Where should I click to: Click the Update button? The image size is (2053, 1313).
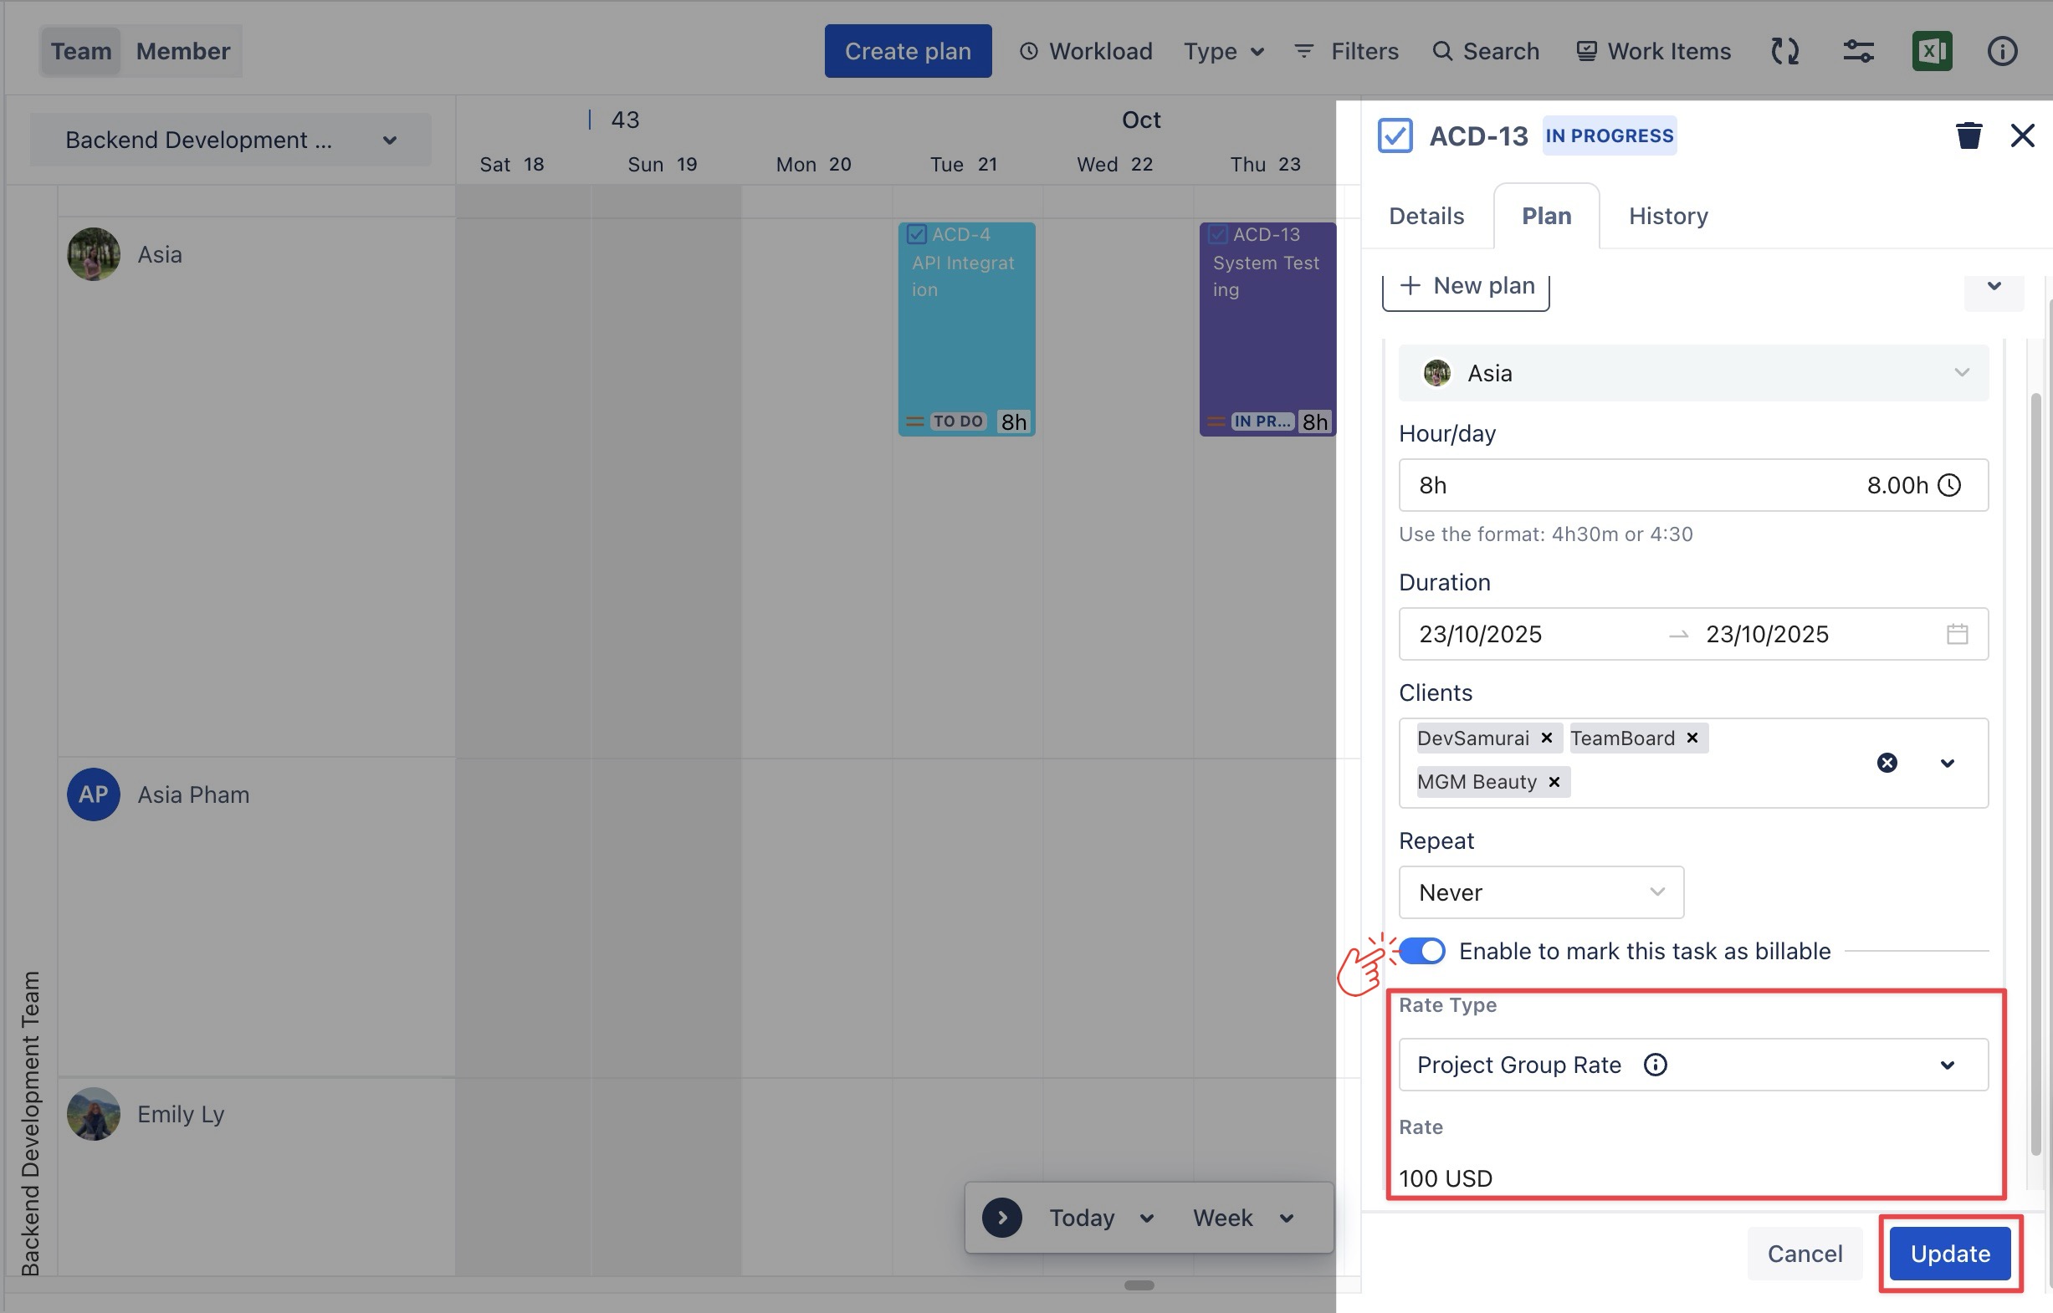point(1950,1254)
